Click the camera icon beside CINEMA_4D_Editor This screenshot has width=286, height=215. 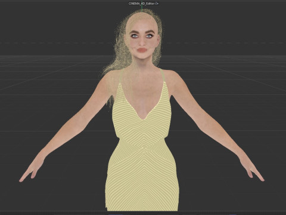click(x=157, y=4)
